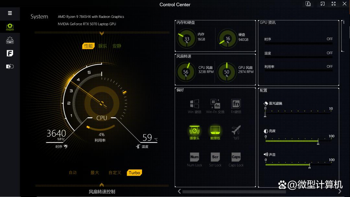Open the Flexikey sidebar icon
This screenshot has height=197, width=350.
pyautogui.click(x=10, y=53)
